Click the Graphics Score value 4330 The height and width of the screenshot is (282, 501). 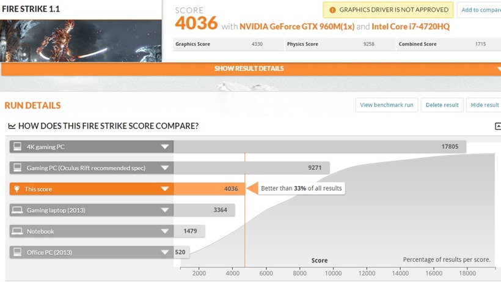[x=257, y=44]
